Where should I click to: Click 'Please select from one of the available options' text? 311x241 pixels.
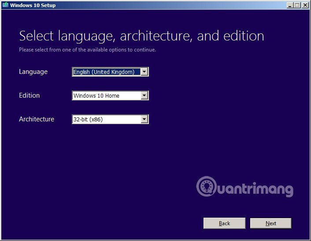click(88, 50)
